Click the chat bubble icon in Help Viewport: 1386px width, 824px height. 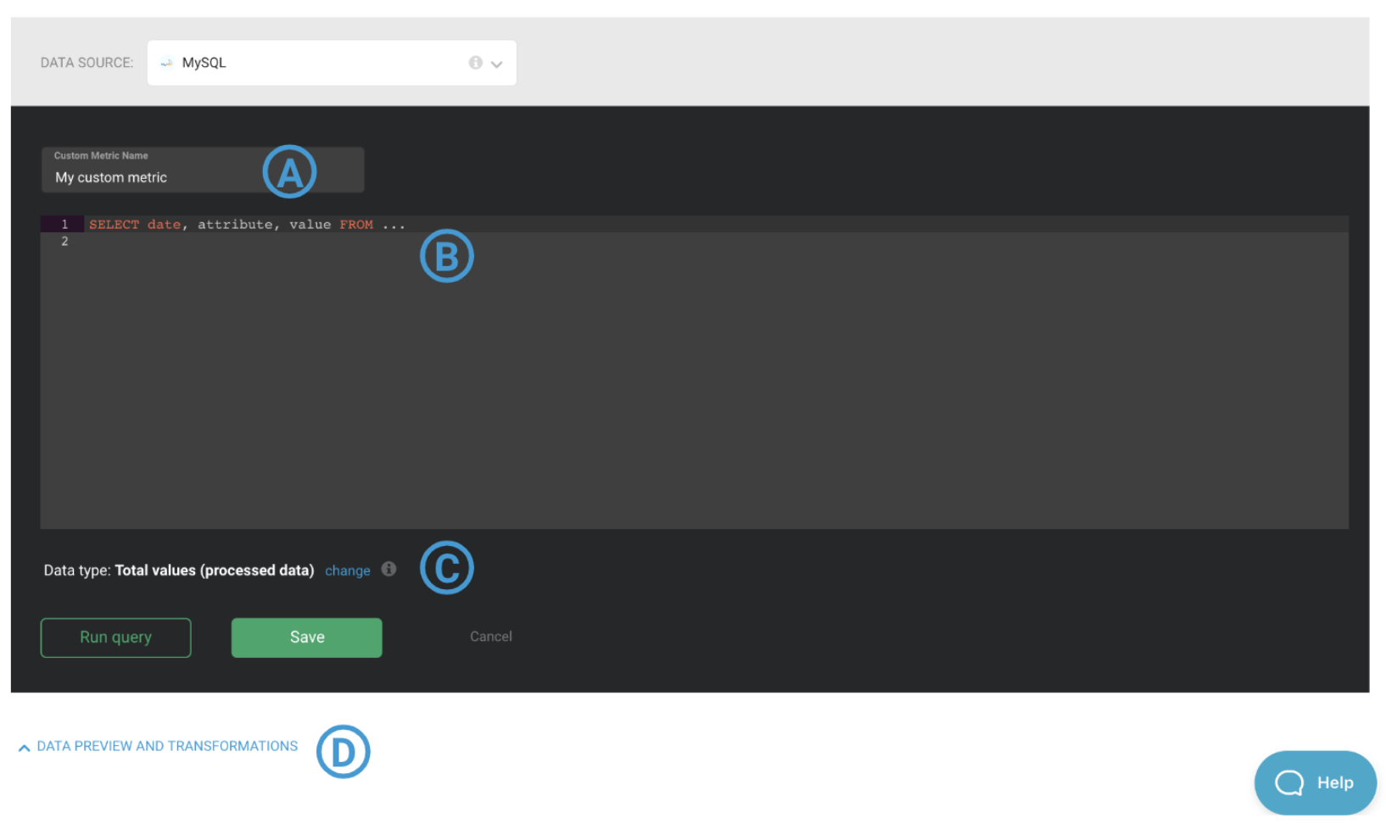click(1289, 783)
